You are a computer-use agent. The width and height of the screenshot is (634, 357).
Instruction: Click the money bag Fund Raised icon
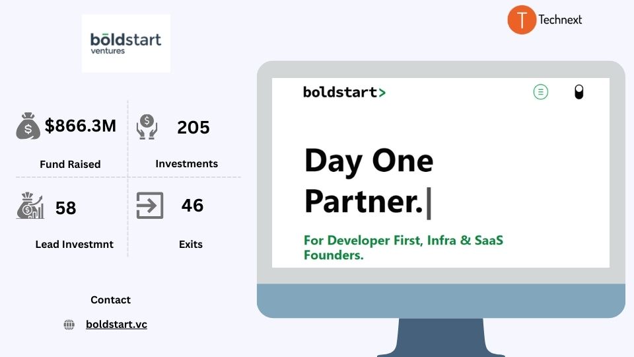pyautogui.click(x=28, y=126)
